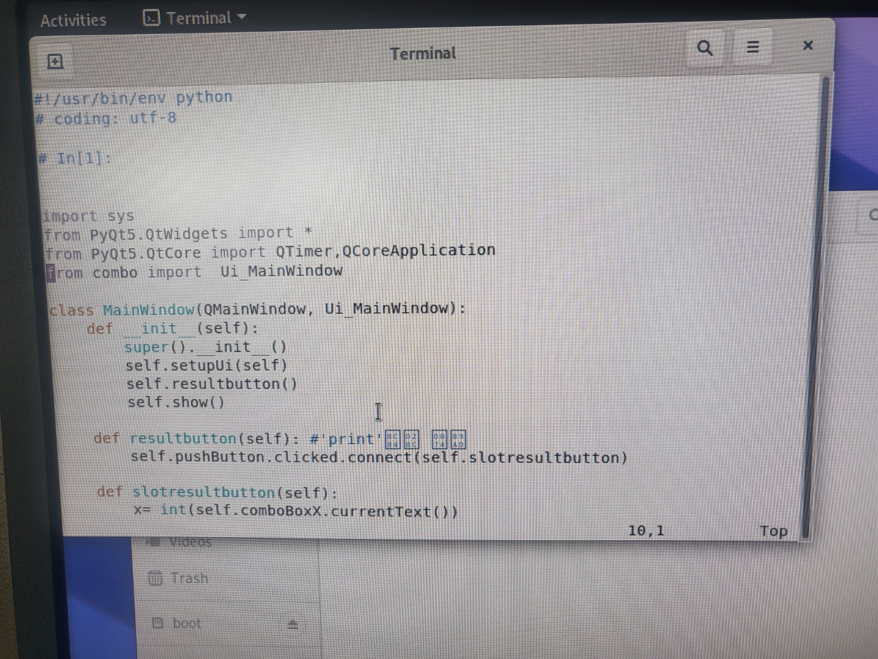Click the "#!/usr/bin/env python" shebang line
The width and height of the screenshot is (878, 659).
133,98
